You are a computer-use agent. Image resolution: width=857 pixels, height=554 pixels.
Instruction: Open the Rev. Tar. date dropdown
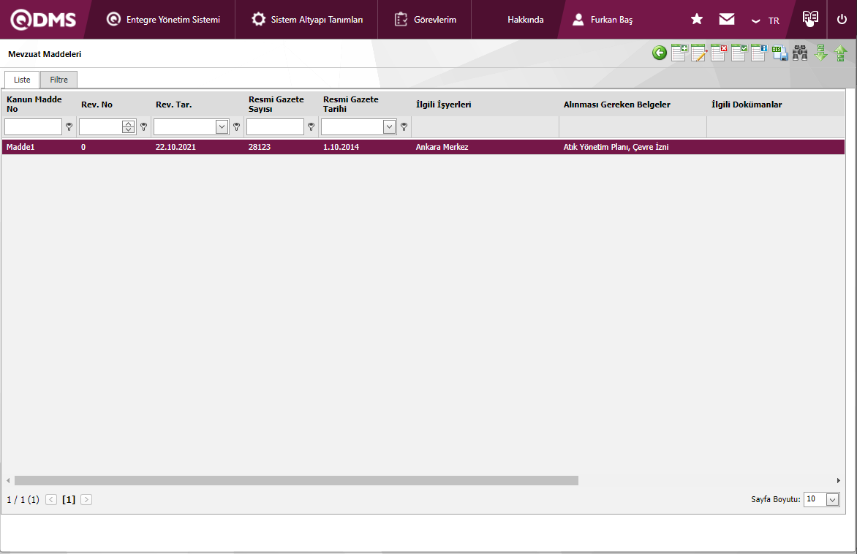pos(222,126)
